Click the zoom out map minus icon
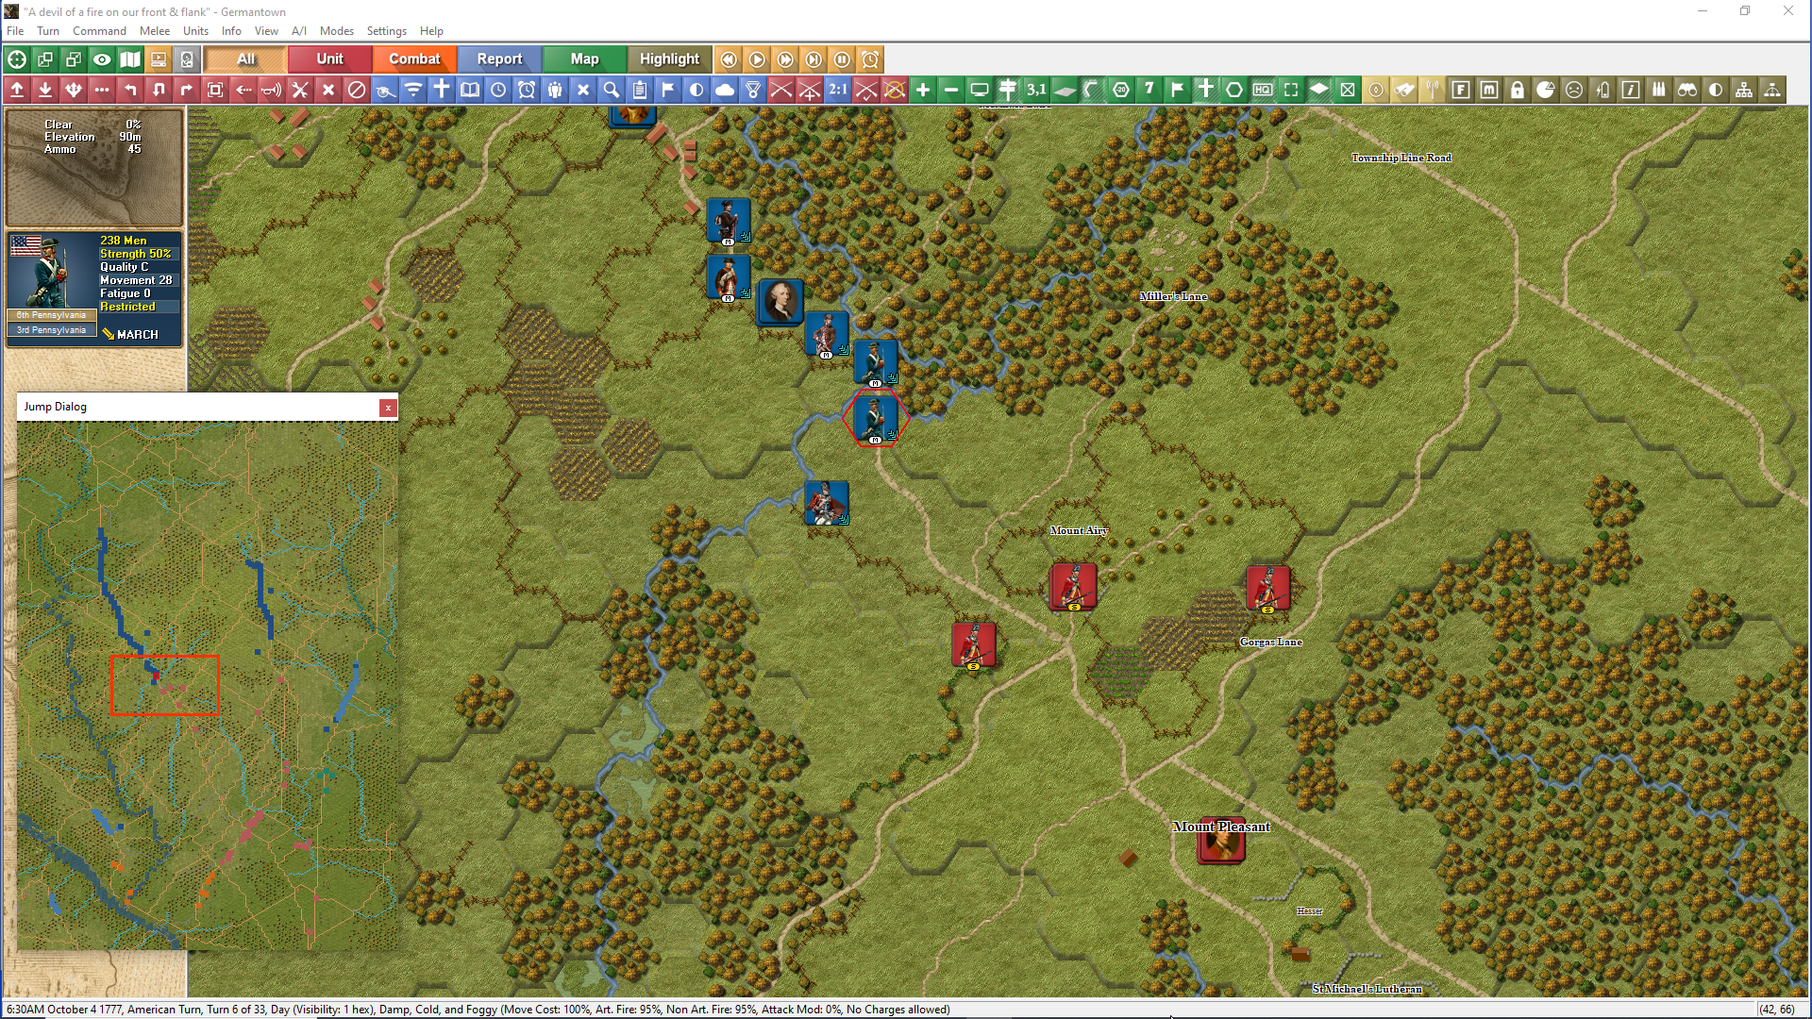 [951, 90]
